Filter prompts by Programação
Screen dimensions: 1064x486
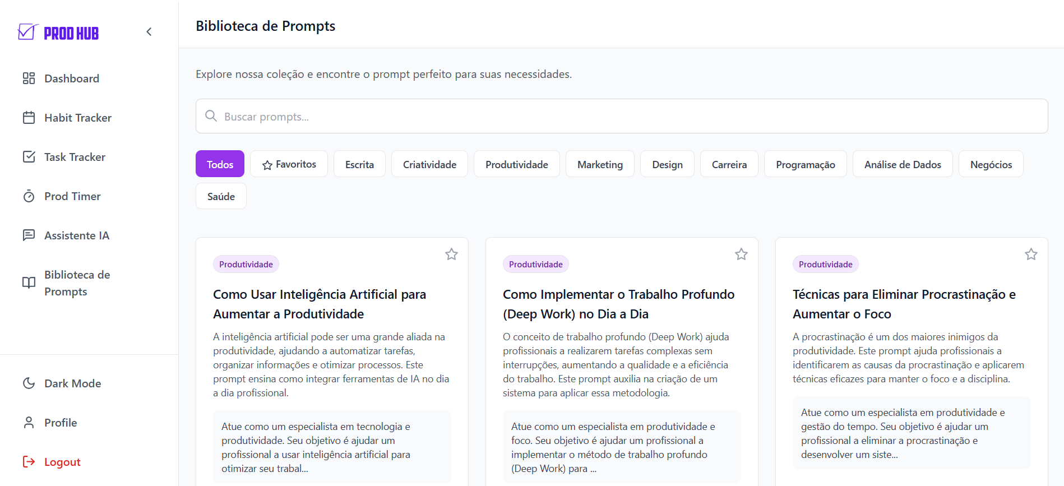tap(806, 164)
